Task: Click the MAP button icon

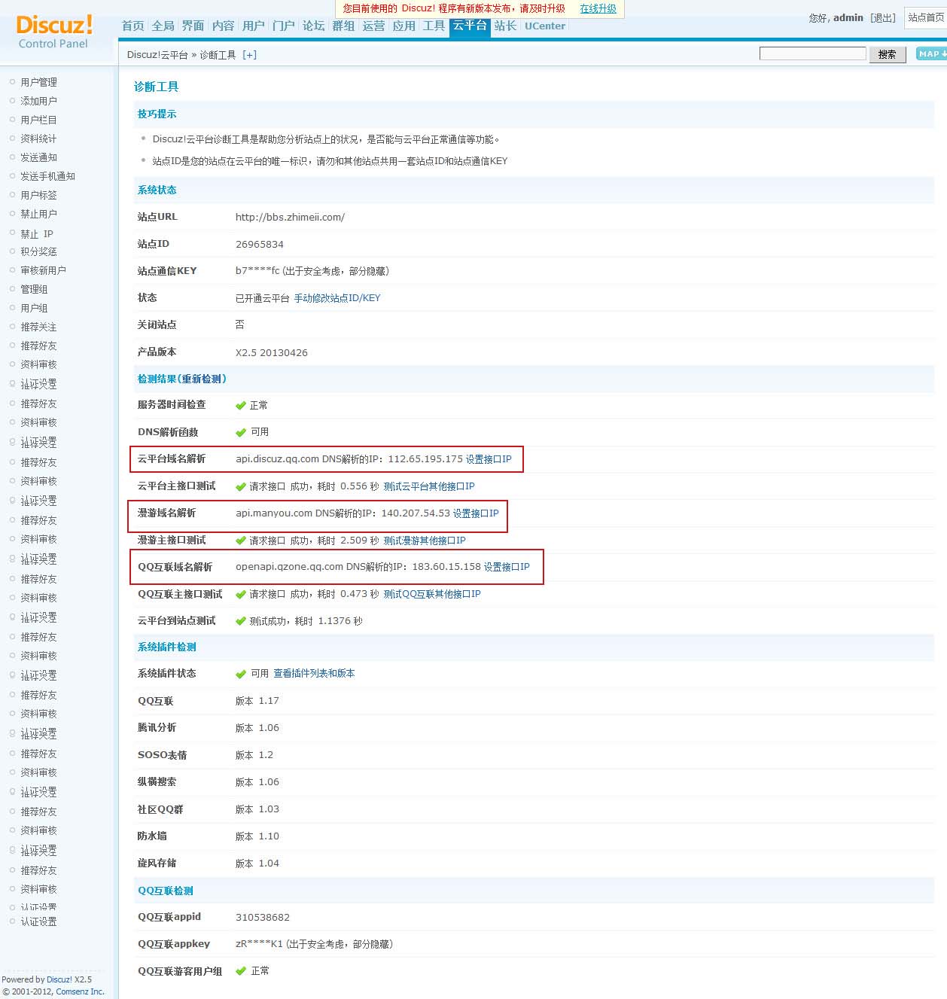Action: click(x=931, y=53)
